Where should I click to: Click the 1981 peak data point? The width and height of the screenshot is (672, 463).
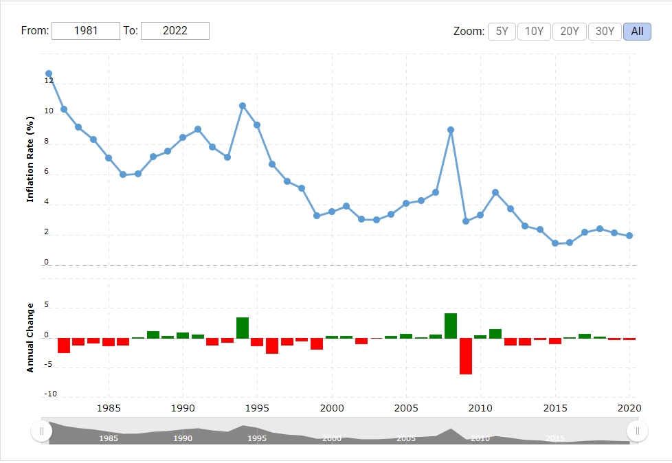49,74
